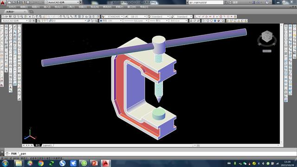Expand the layer list dropdown
297x167 pixels.
(x=62, y=20)
